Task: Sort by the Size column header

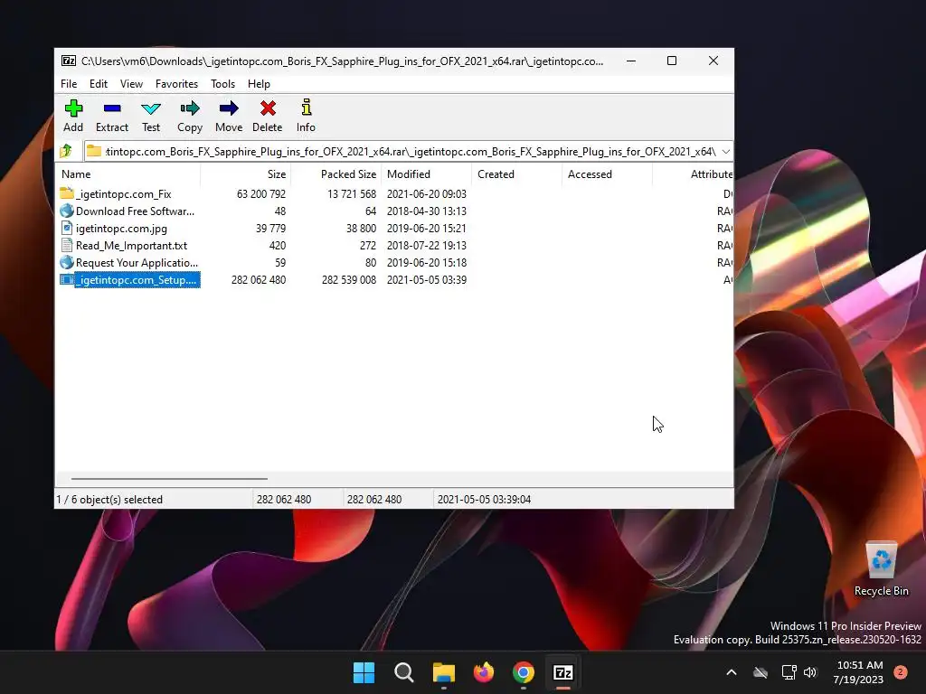Action: [x=246, y=174]
